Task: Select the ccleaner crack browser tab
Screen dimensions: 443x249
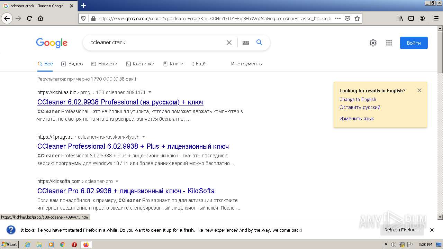Action: [x=38, y=6]
